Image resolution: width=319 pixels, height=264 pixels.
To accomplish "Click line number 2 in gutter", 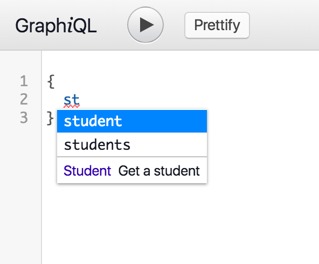I will [x=24, y=99].
